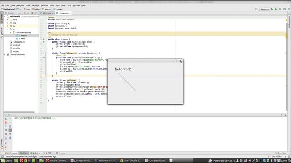This screenshot has height=163, width=291.
Task: Open the Mint Menu in the taskbar
Action: pos(6,161)
